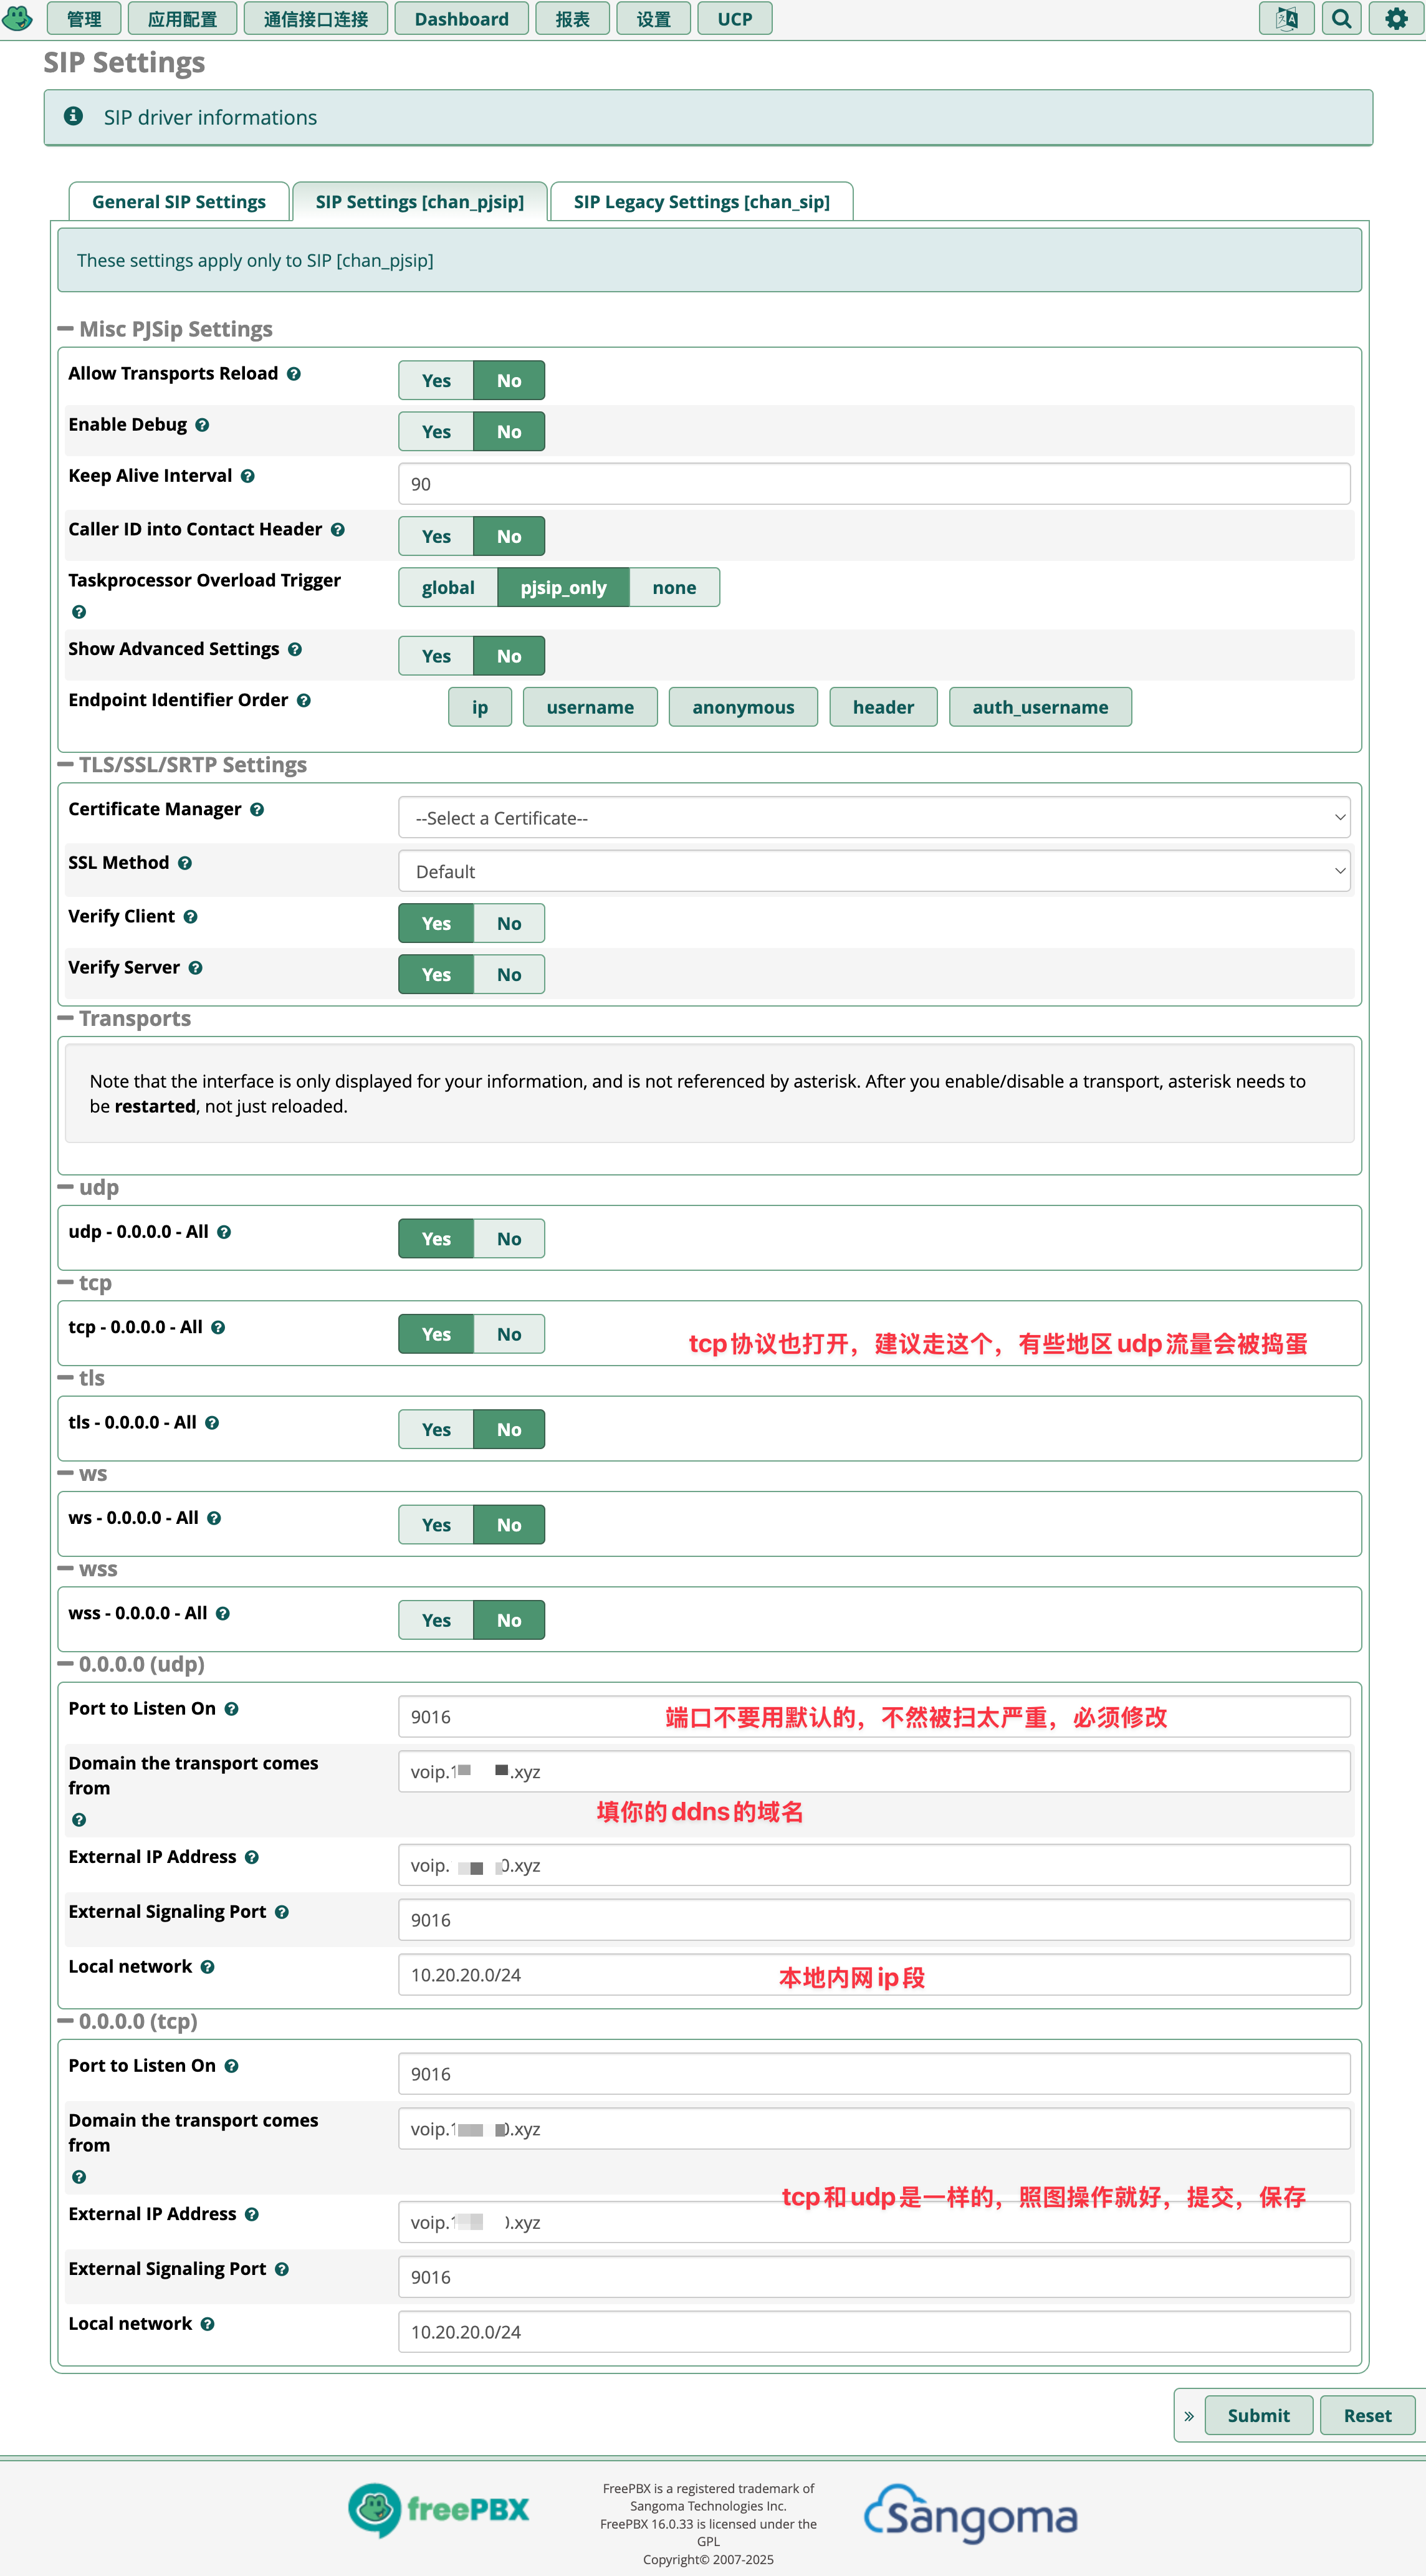Screen dimensions: 1426x2576
Task: Click the udp Port to Listen On field
Action: (x=874, y=1717)
